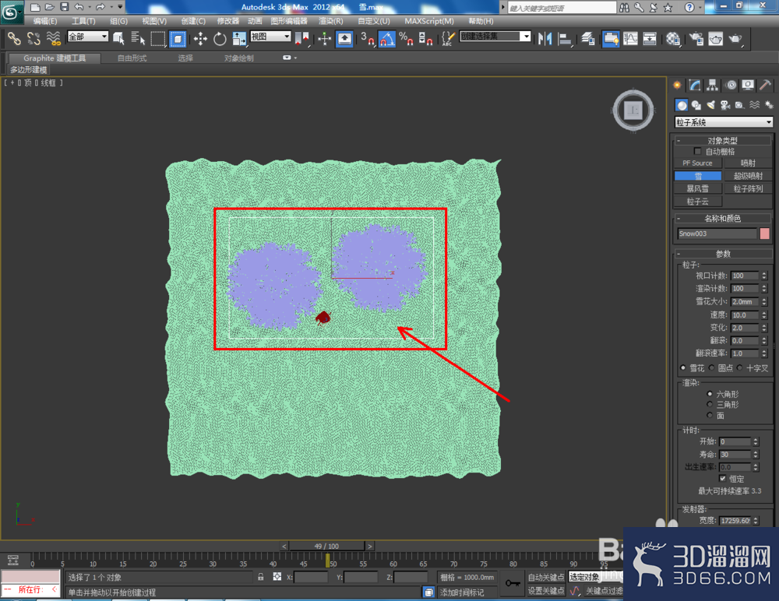This screenshot has width=779, height=601.
Task: Open the 全部 selection filter dropdown
Action: pos(88,37)
